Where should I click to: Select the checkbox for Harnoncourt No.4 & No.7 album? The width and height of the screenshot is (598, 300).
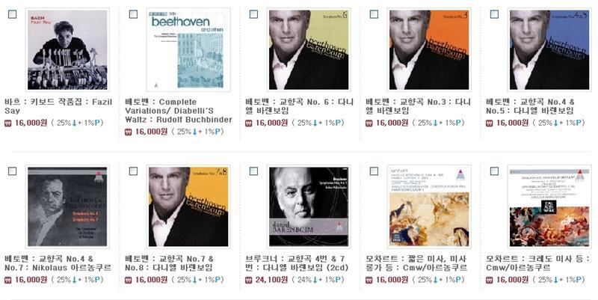(x=13, y=171)
